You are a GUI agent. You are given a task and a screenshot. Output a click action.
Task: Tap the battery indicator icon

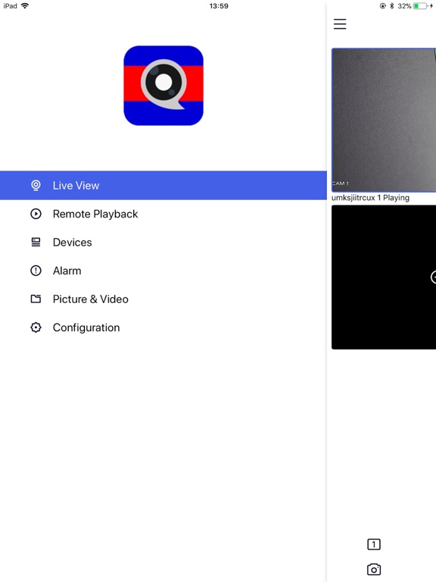tap(420, 6)
